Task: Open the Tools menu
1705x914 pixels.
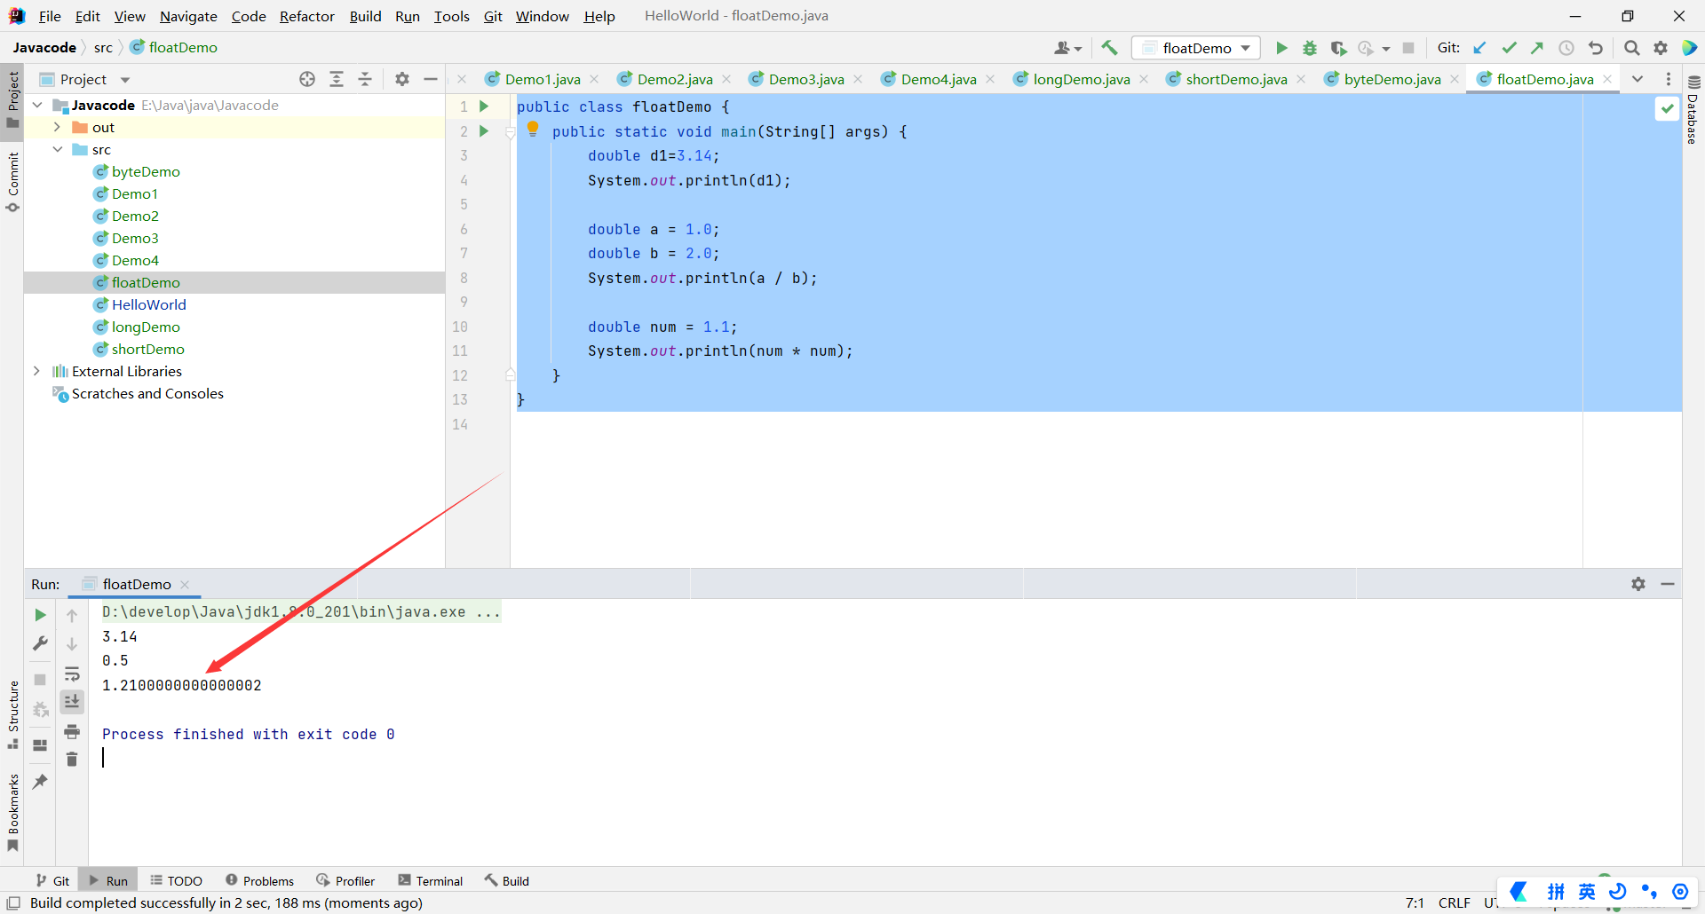Action: point(451,16)
